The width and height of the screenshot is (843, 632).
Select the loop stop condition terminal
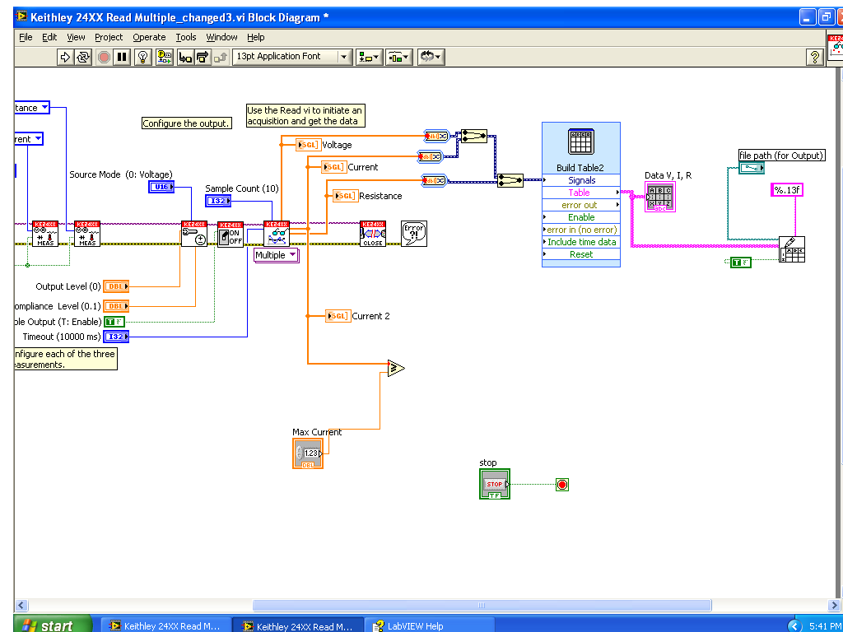[x=561, y=484]
